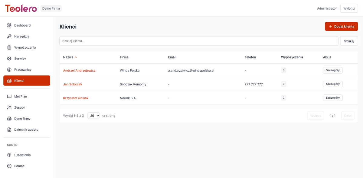Select the Narzędzia wrench icon

point(9,36)
